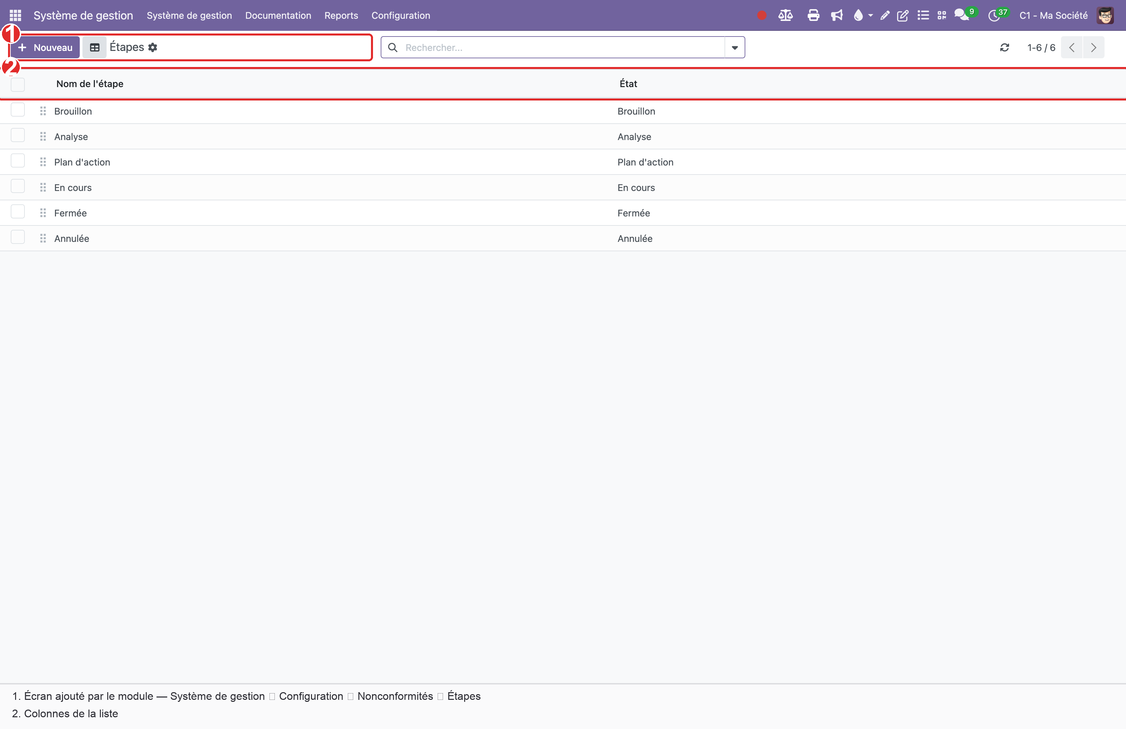Open the Plan d'action stage name
This screenshot has width=1126, height=729.
pos(82,162)
